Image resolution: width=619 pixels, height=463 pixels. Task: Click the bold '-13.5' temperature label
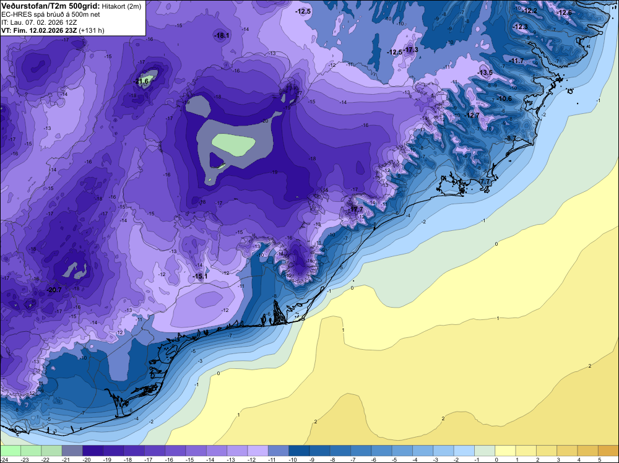pos(485,72)
